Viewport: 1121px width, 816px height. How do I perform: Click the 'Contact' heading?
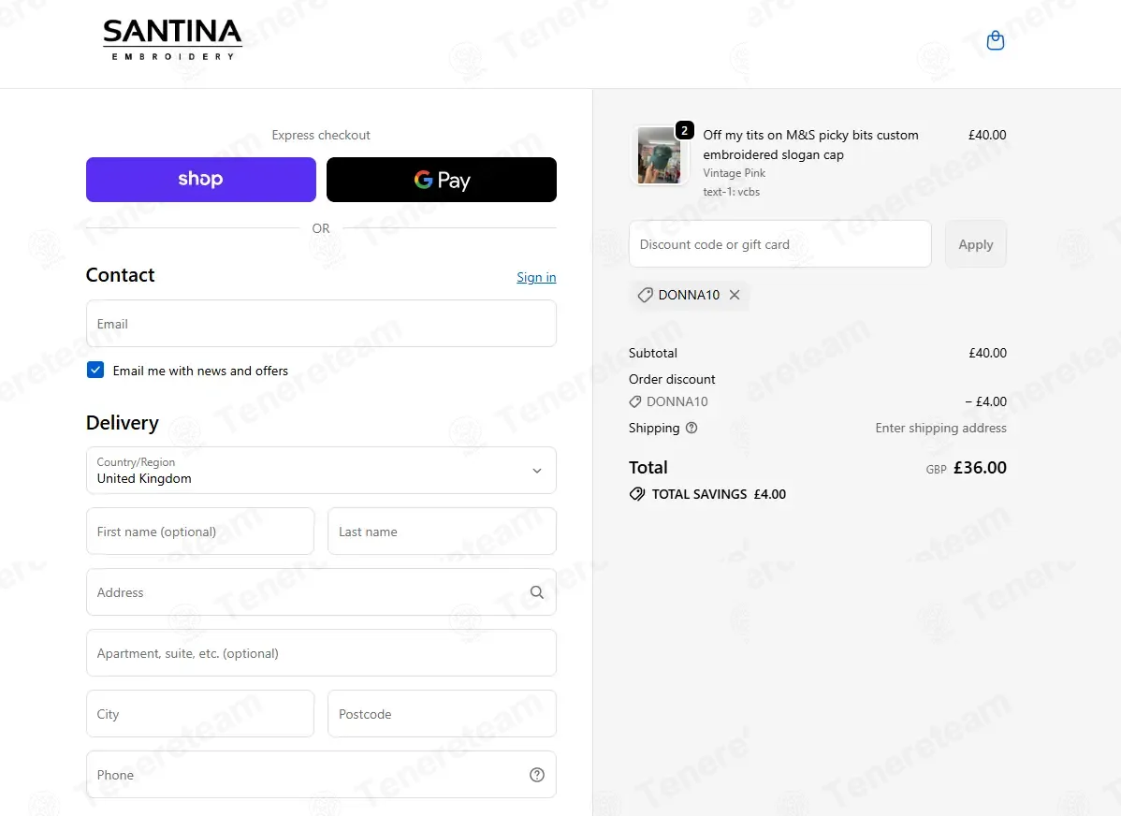point(120,275)
